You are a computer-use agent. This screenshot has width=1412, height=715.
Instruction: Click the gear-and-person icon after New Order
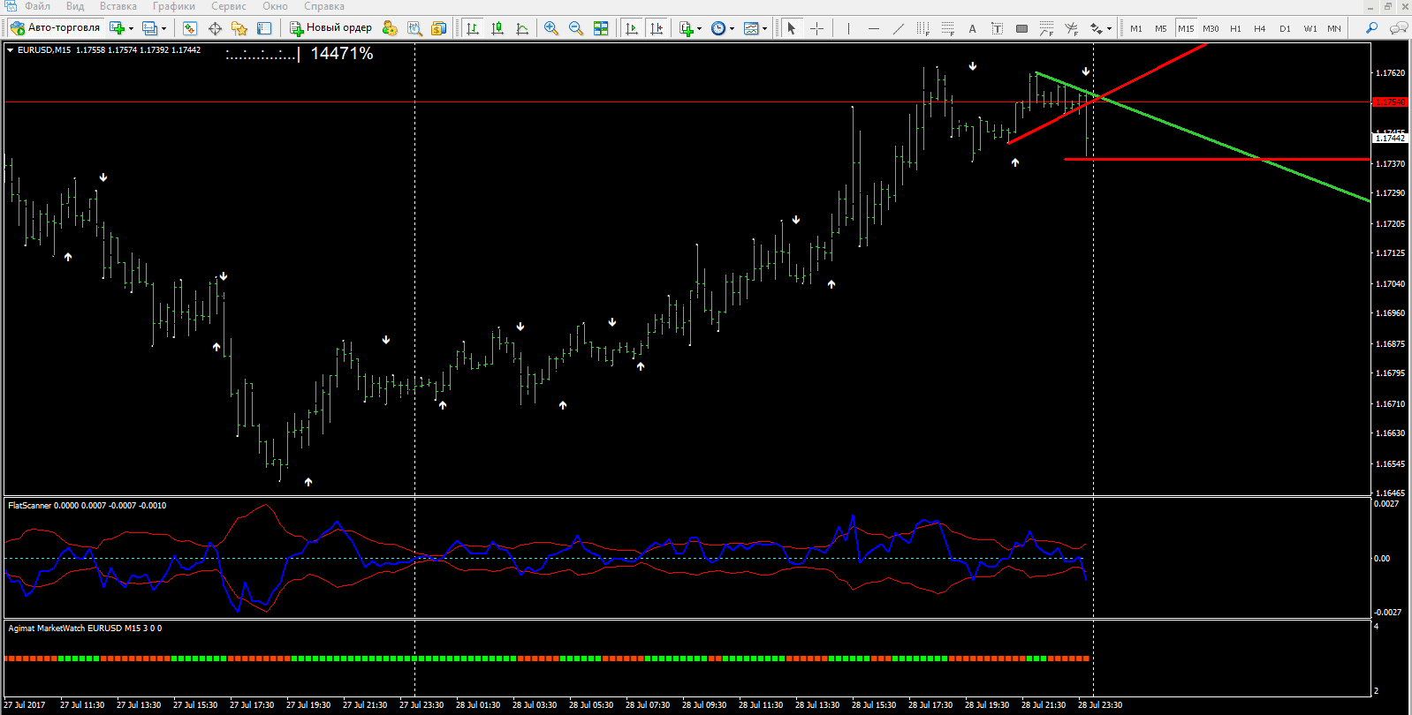point(390,28)
